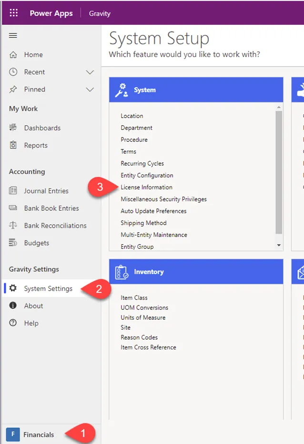Expand the Recent chevron

coord(90,72)
